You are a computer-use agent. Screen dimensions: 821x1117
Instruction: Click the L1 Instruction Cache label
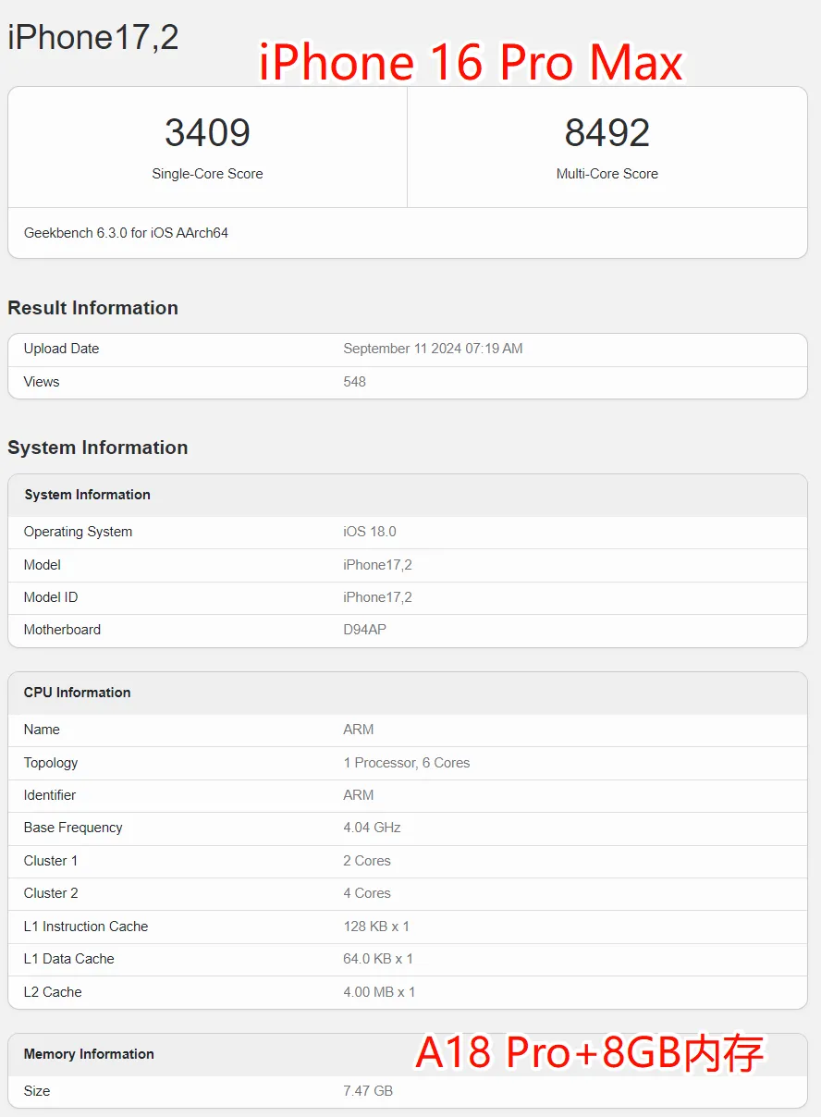(86, 927)
